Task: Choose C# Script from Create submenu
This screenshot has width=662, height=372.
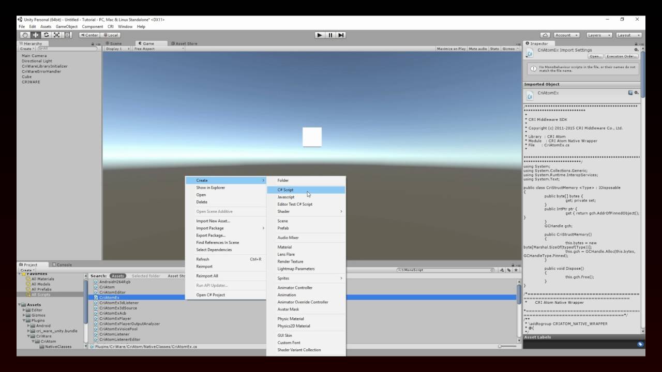Action: tap(306, 190)
